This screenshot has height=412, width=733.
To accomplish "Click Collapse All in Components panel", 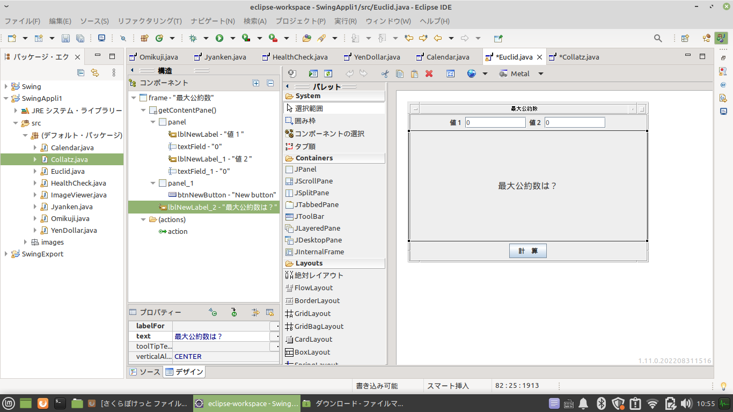I will click(x=270, y=83).
